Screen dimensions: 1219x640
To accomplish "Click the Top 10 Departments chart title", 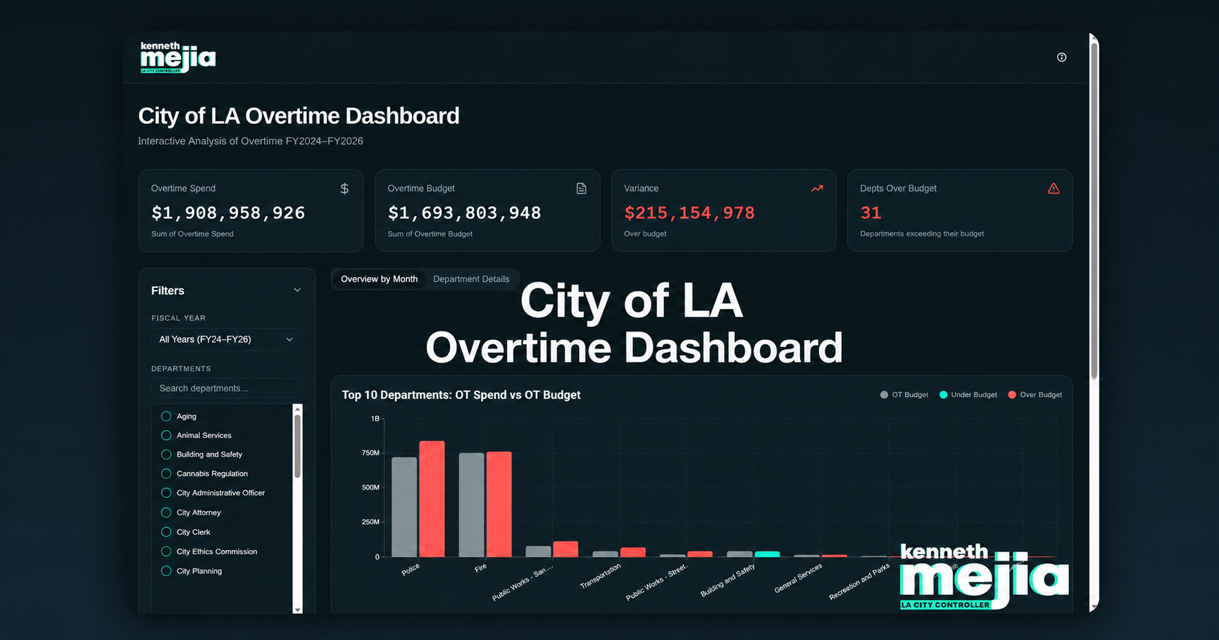I will pos(461,395).
